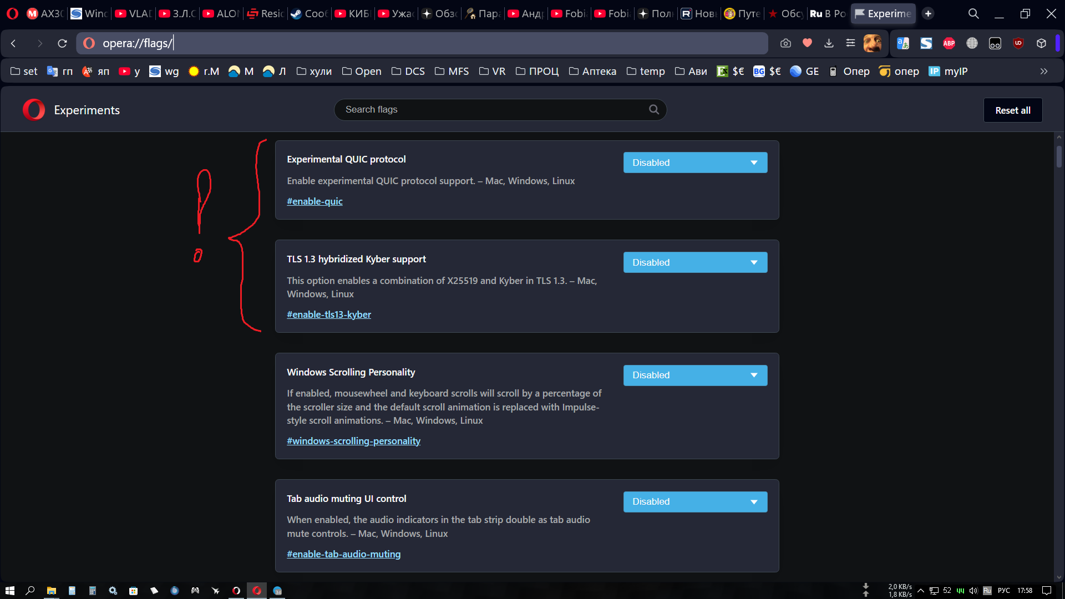The image size is (1065, 599).
Task: Click the snapshot camera icon in address bar
Action: coord(785,43)
